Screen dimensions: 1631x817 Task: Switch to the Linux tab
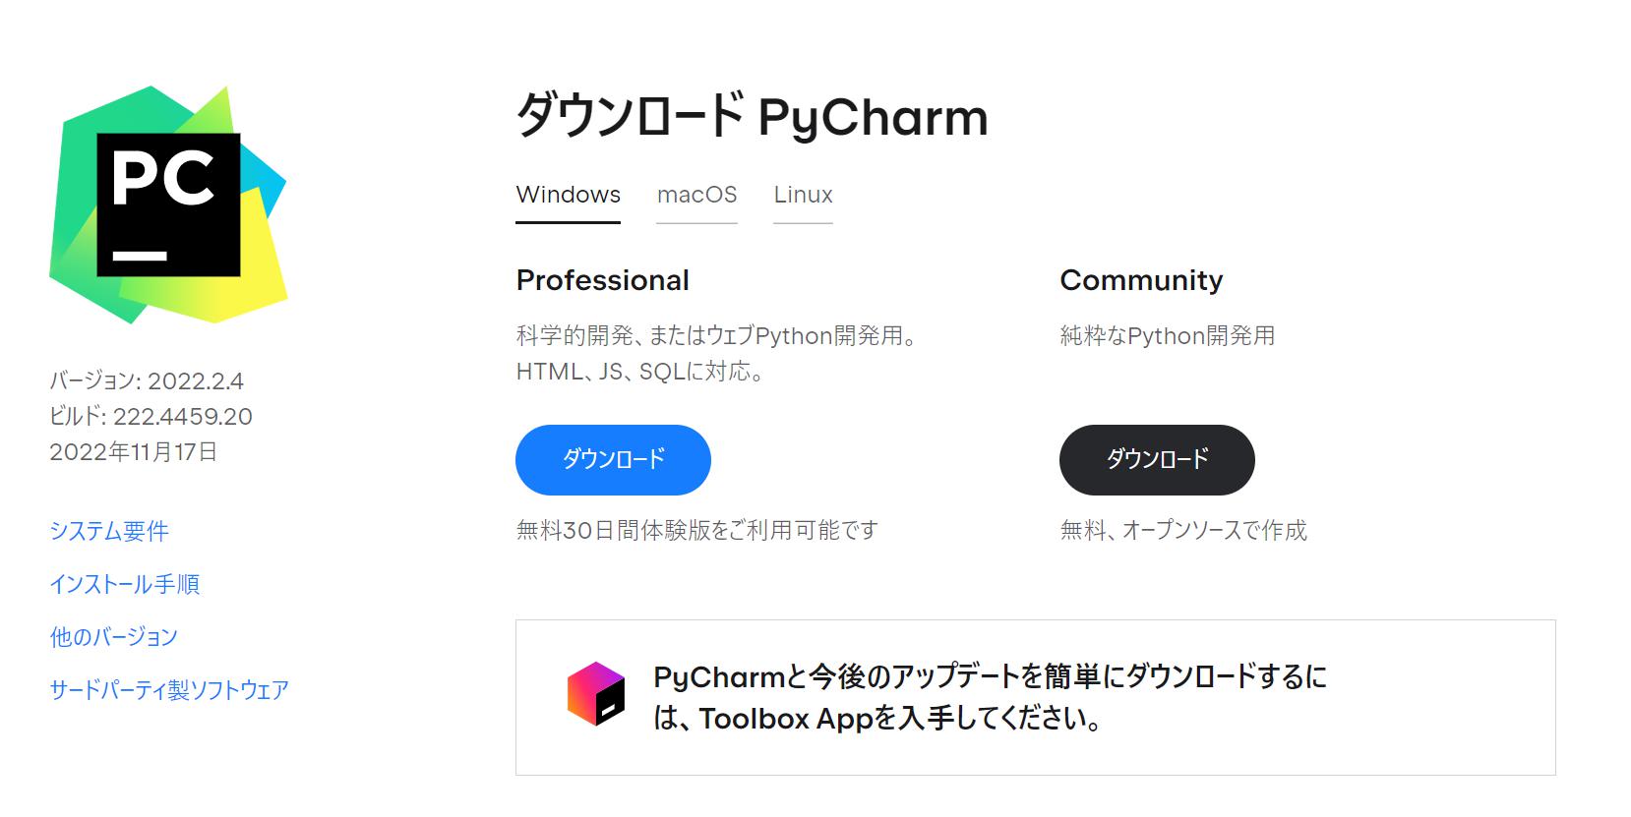[803, 195]
